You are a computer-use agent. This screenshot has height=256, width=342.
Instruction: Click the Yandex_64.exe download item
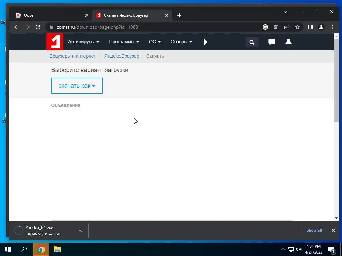[44, 230]
